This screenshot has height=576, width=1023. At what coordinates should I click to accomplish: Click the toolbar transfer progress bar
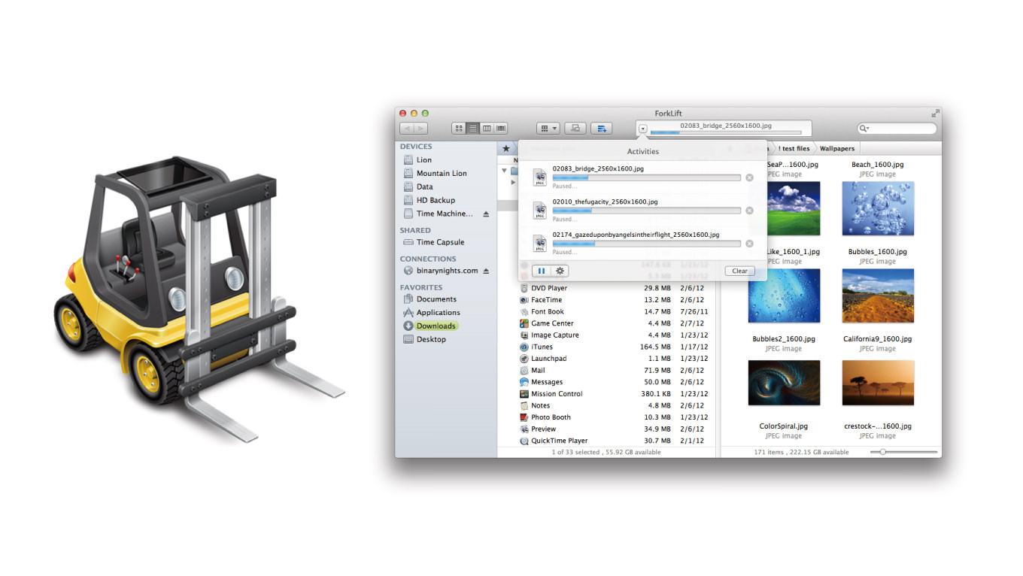tap(726, 133)
